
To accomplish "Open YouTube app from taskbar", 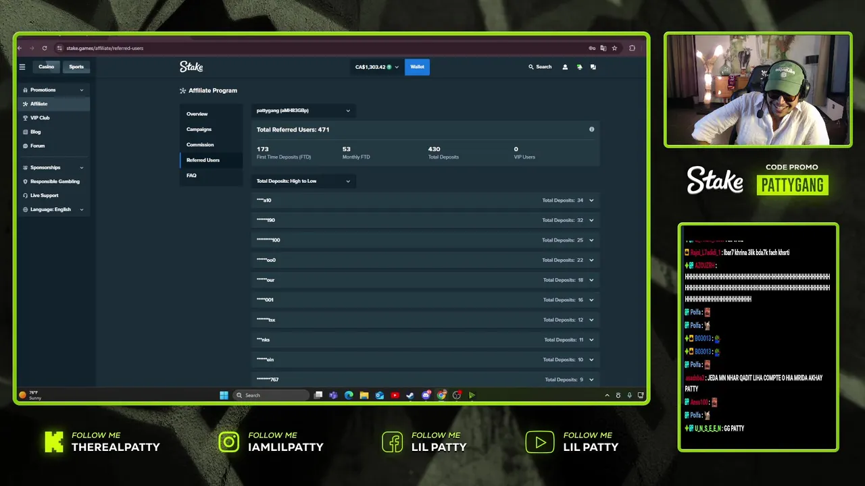I will click(395, 395).
